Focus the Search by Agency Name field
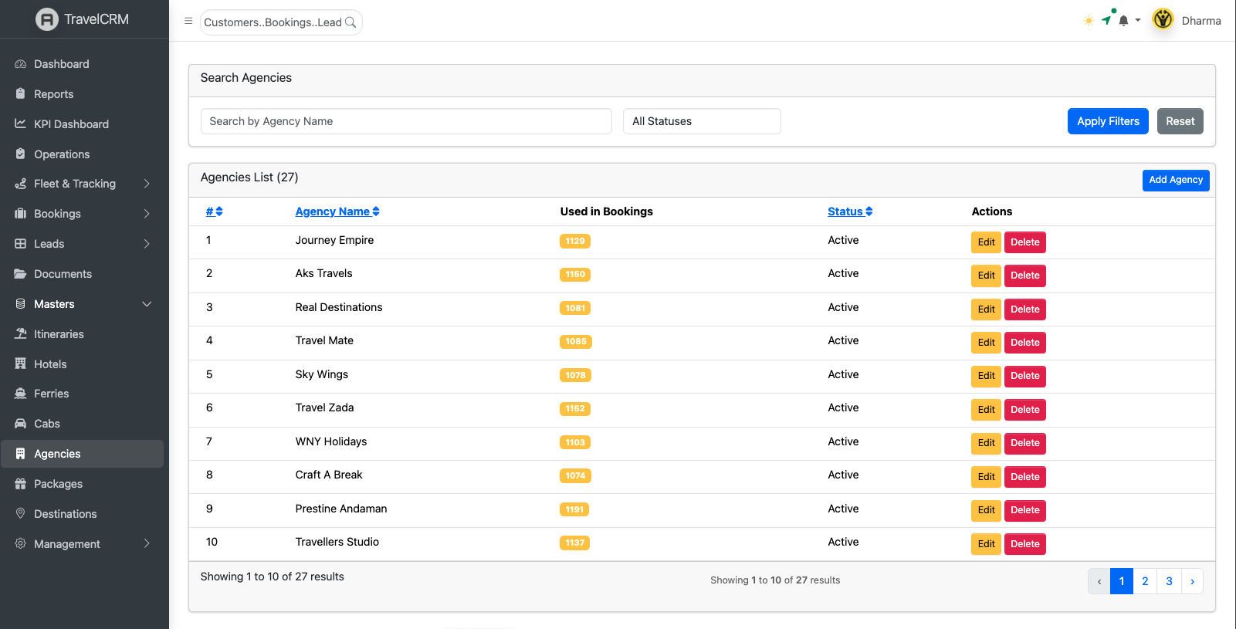The width and height of the screenshot is (1236, 629). 406,121
